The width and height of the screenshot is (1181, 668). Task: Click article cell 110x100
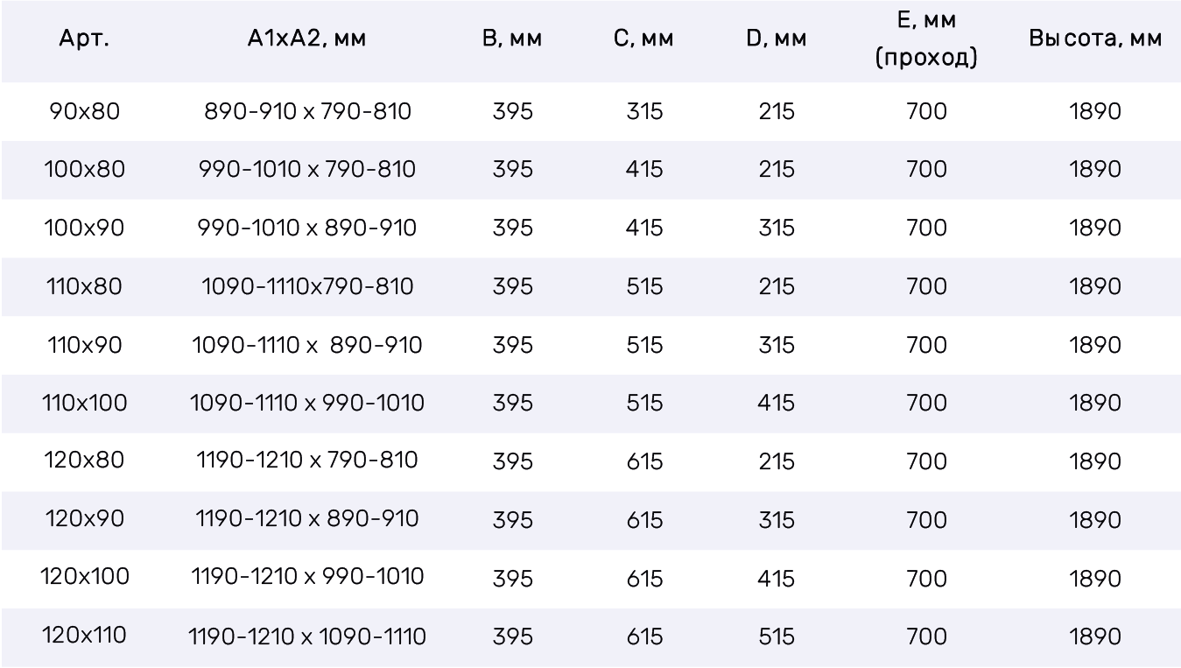[x=84, y=404]
